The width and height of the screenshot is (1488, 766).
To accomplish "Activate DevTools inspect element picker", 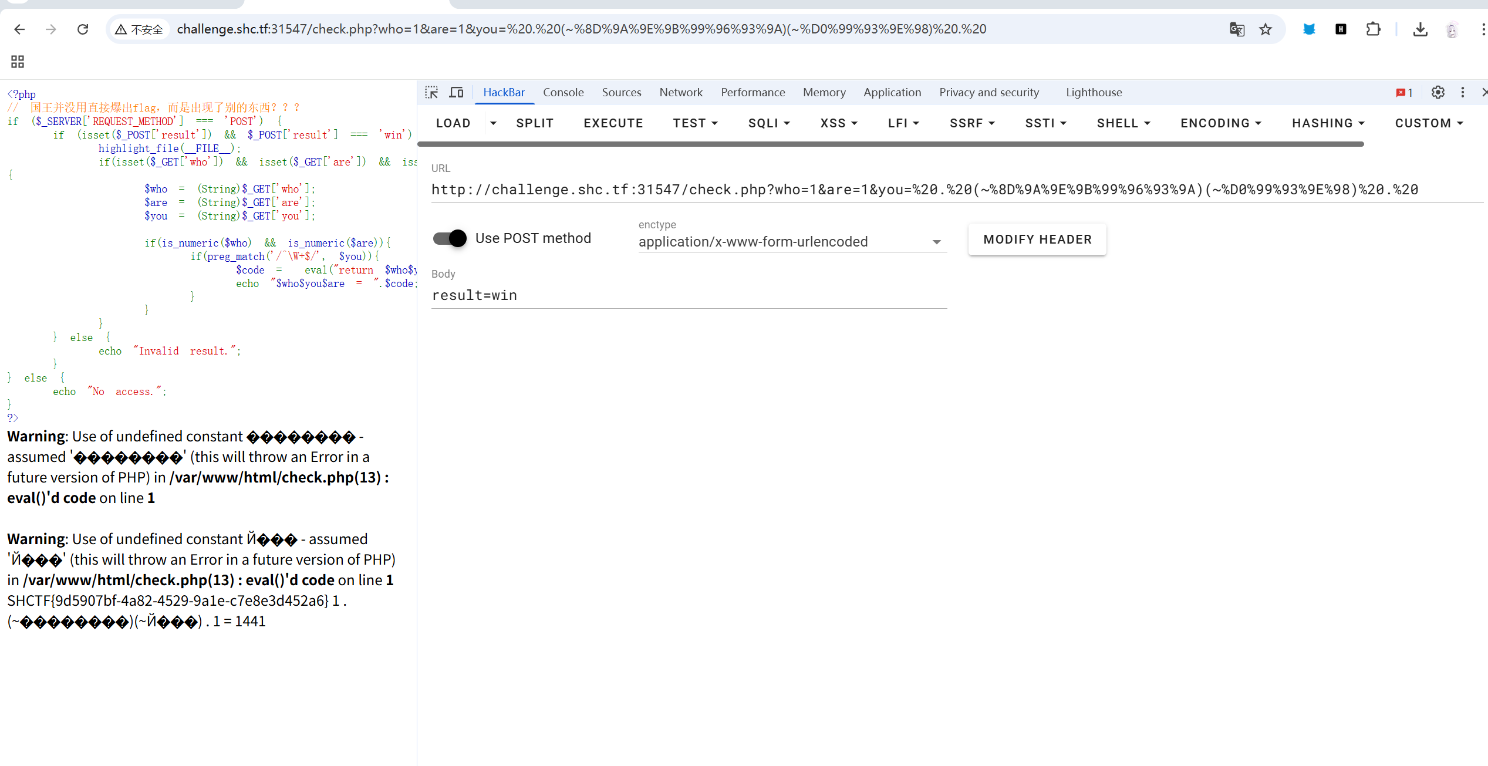I will (x=432, y=92).
